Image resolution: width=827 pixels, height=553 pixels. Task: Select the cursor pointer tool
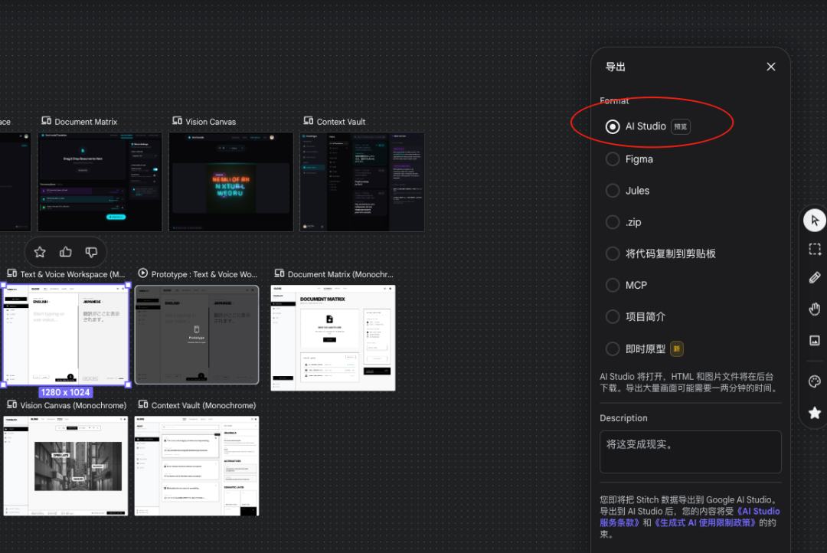pyautogui.click(x=815, y=221)
